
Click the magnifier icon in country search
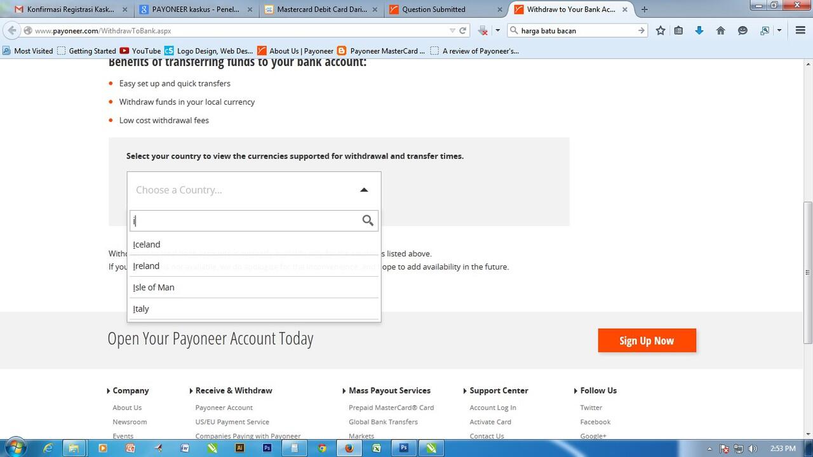(x=368, y=220)
